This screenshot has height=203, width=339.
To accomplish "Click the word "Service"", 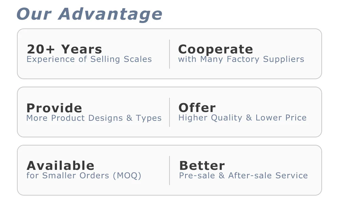I will tap(292, 176).
